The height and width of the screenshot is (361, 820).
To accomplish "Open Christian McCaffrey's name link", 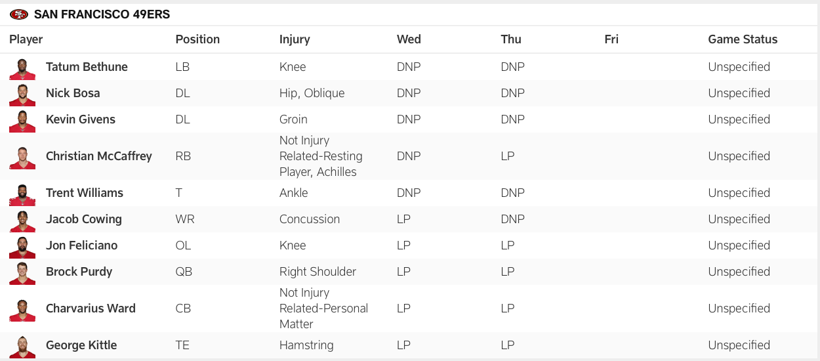I will tap(98, 156).
